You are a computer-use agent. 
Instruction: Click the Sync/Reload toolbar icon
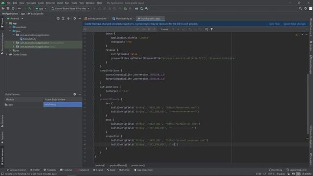coord(13,9)
